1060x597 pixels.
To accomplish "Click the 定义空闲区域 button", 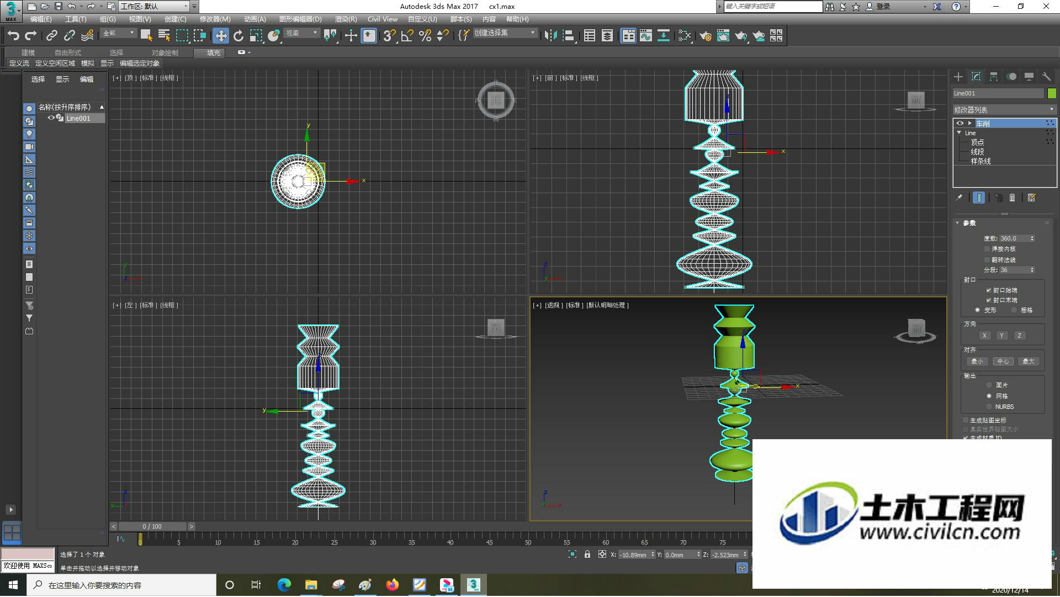I will (x=55, y=63).
